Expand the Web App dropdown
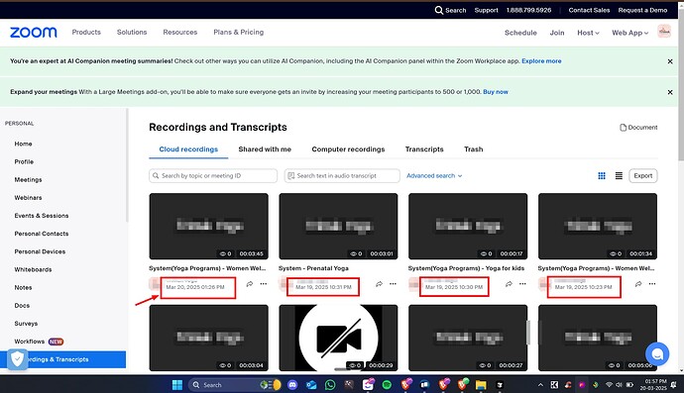 click(x=629, y=33)
